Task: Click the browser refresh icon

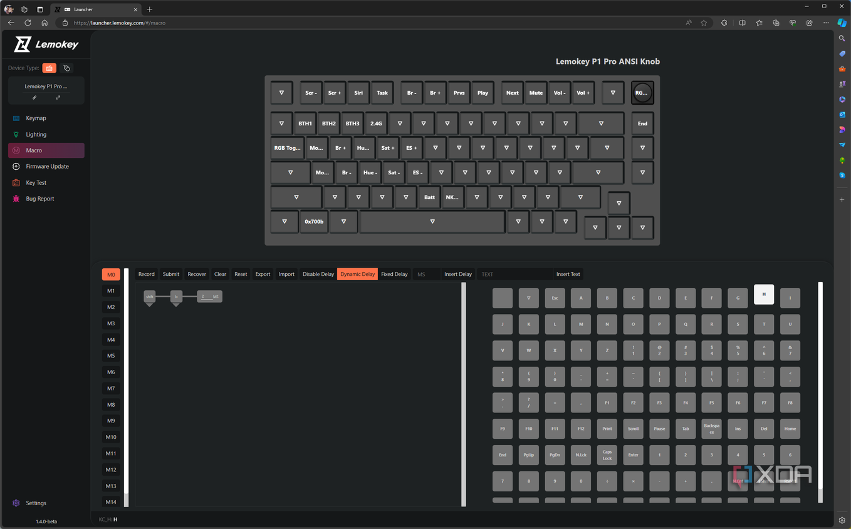Action: pyautogui.click(x=28, y=23)
